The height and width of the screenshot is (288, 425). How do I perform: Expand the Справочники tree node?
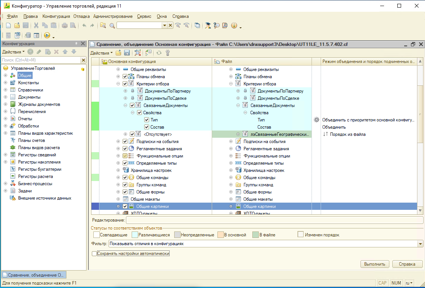click(x=6, y=90)
